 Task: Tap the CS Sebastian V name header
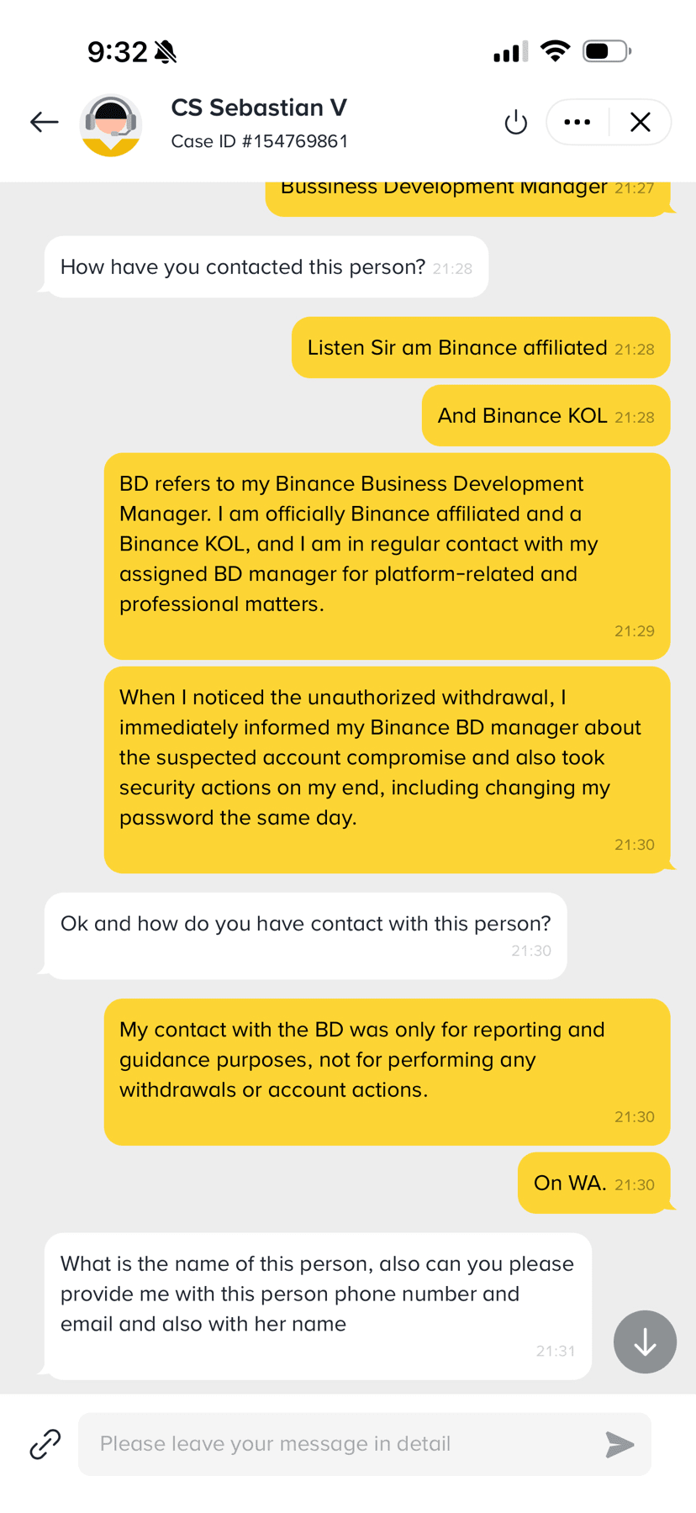[x=259, y=108]
